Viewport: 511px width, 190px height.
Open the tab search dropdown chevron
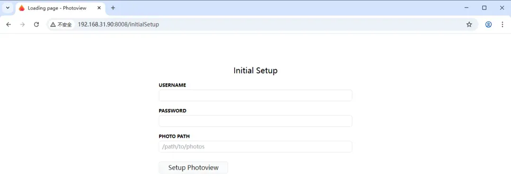[8, 8]
